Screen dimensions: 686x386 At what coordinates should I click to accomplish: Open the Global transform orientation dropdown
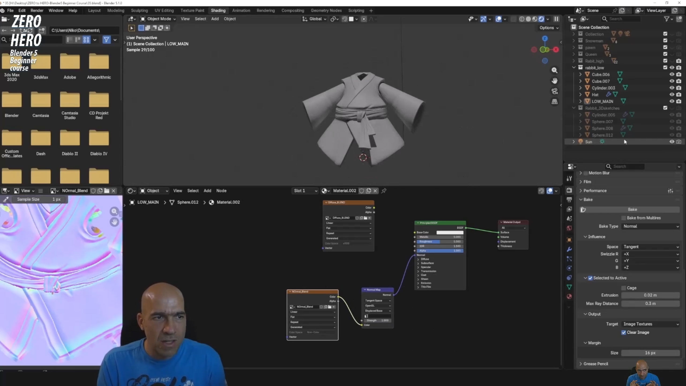[314, 19]
